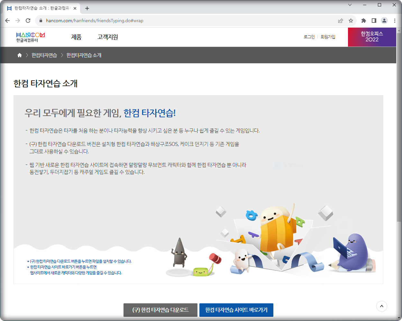Select 한컴타자연습 소개 breadcrumb item

(84, 55)
